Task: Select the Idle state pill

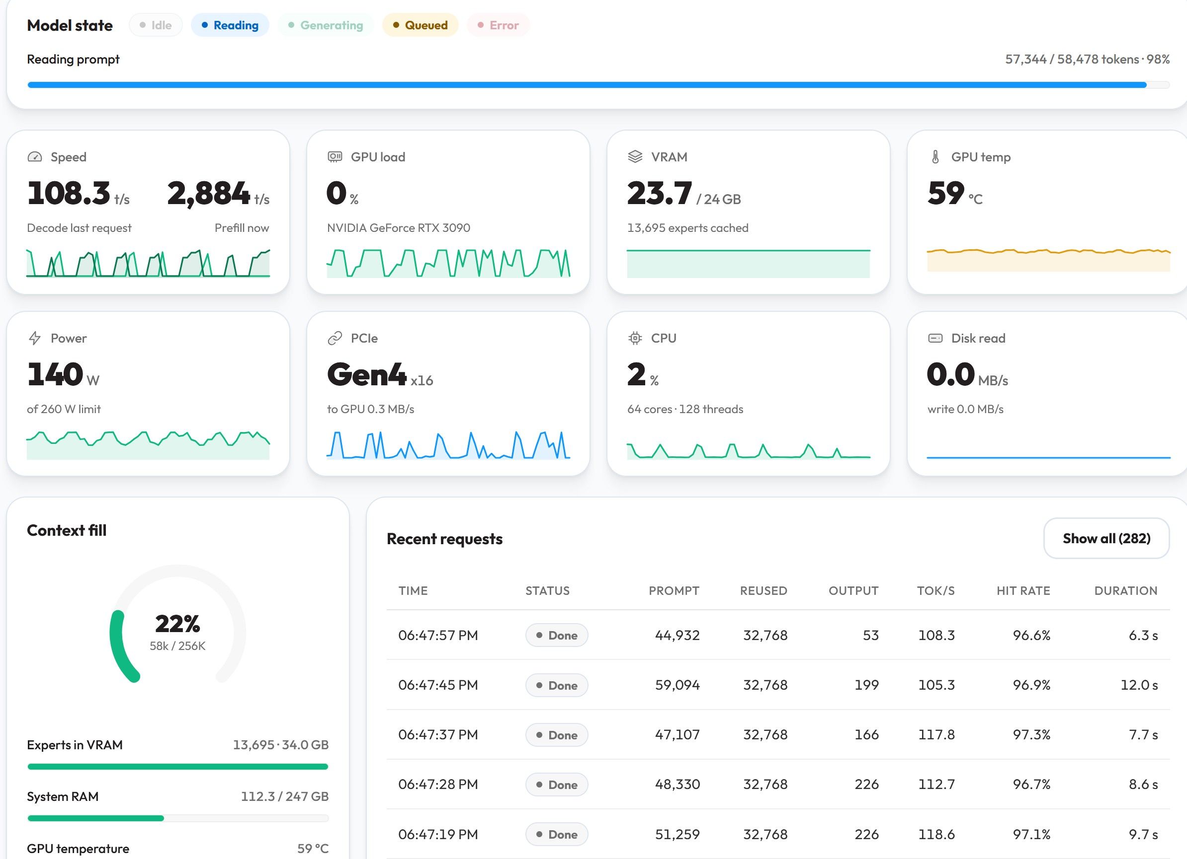Action: [156, 25]
